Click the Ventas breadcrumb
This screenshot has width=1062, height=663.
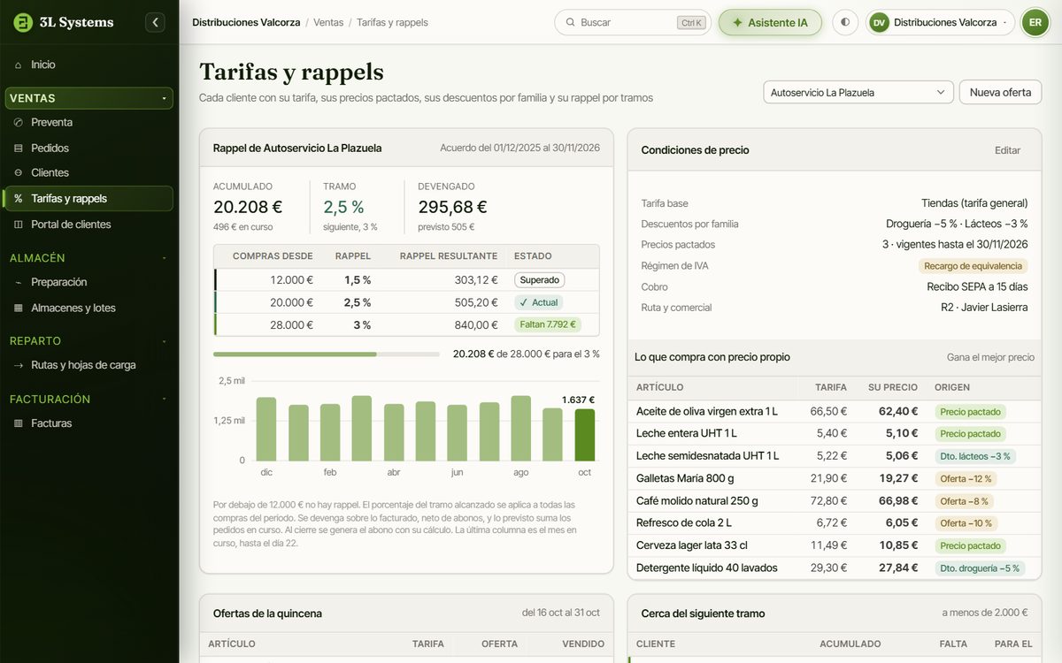(x=328, y=22)
